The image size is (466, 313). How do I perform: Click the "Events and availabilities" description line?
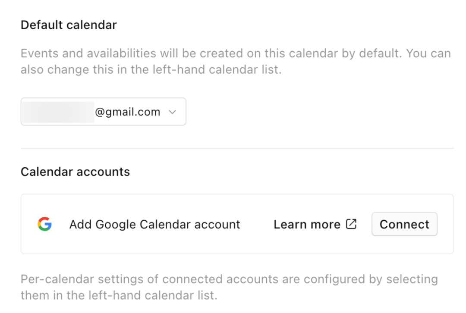coord(235,53)
